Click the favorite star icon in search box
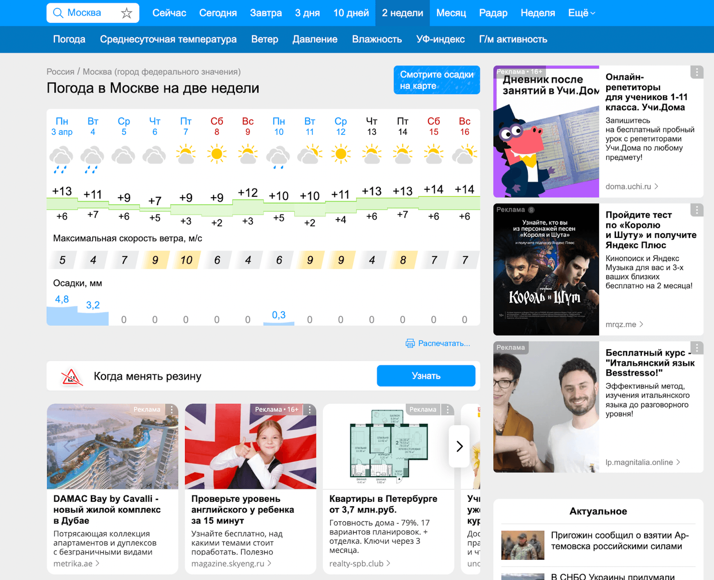 126,13
